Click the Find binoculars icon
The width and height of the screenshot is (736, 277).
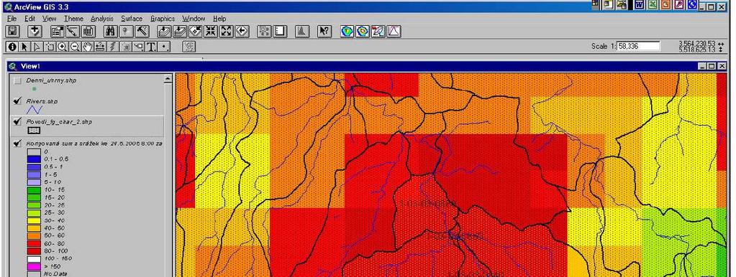[x=111, y=32]
